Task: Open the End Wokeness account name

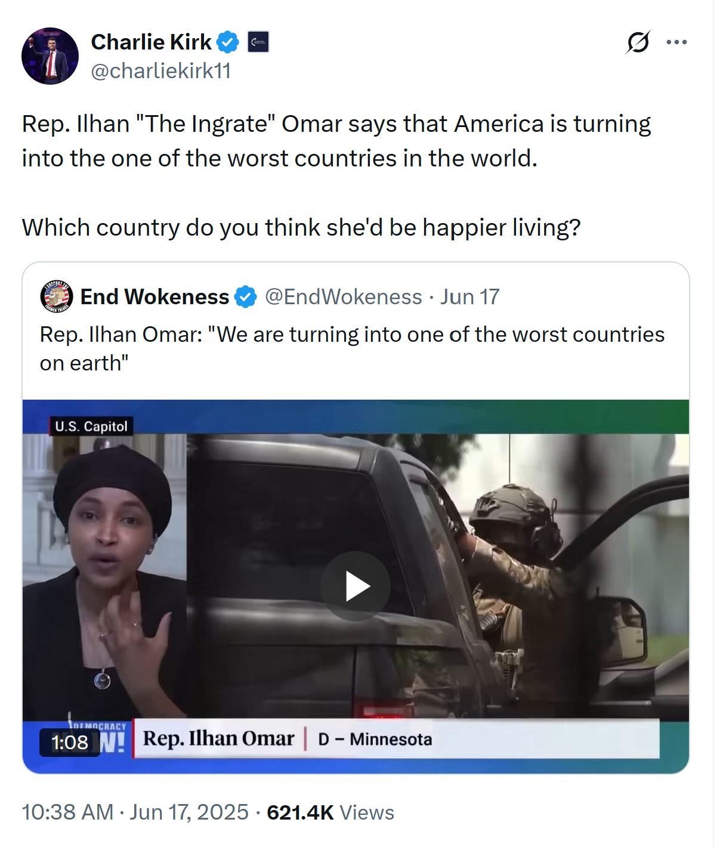Action: click(x=154, y=296)
